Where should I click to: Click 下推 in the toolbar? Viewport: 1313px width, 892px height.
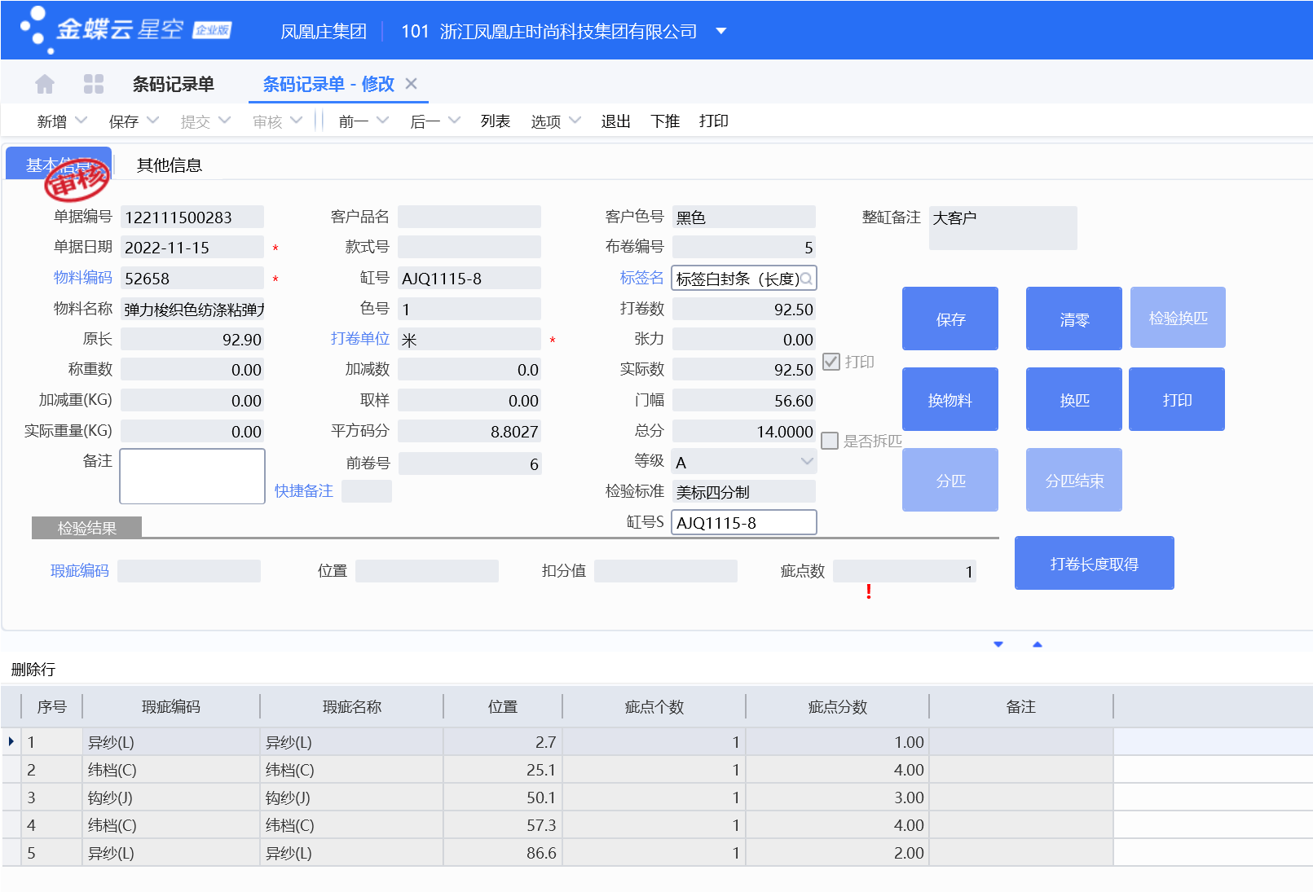[x=665, y=121]
